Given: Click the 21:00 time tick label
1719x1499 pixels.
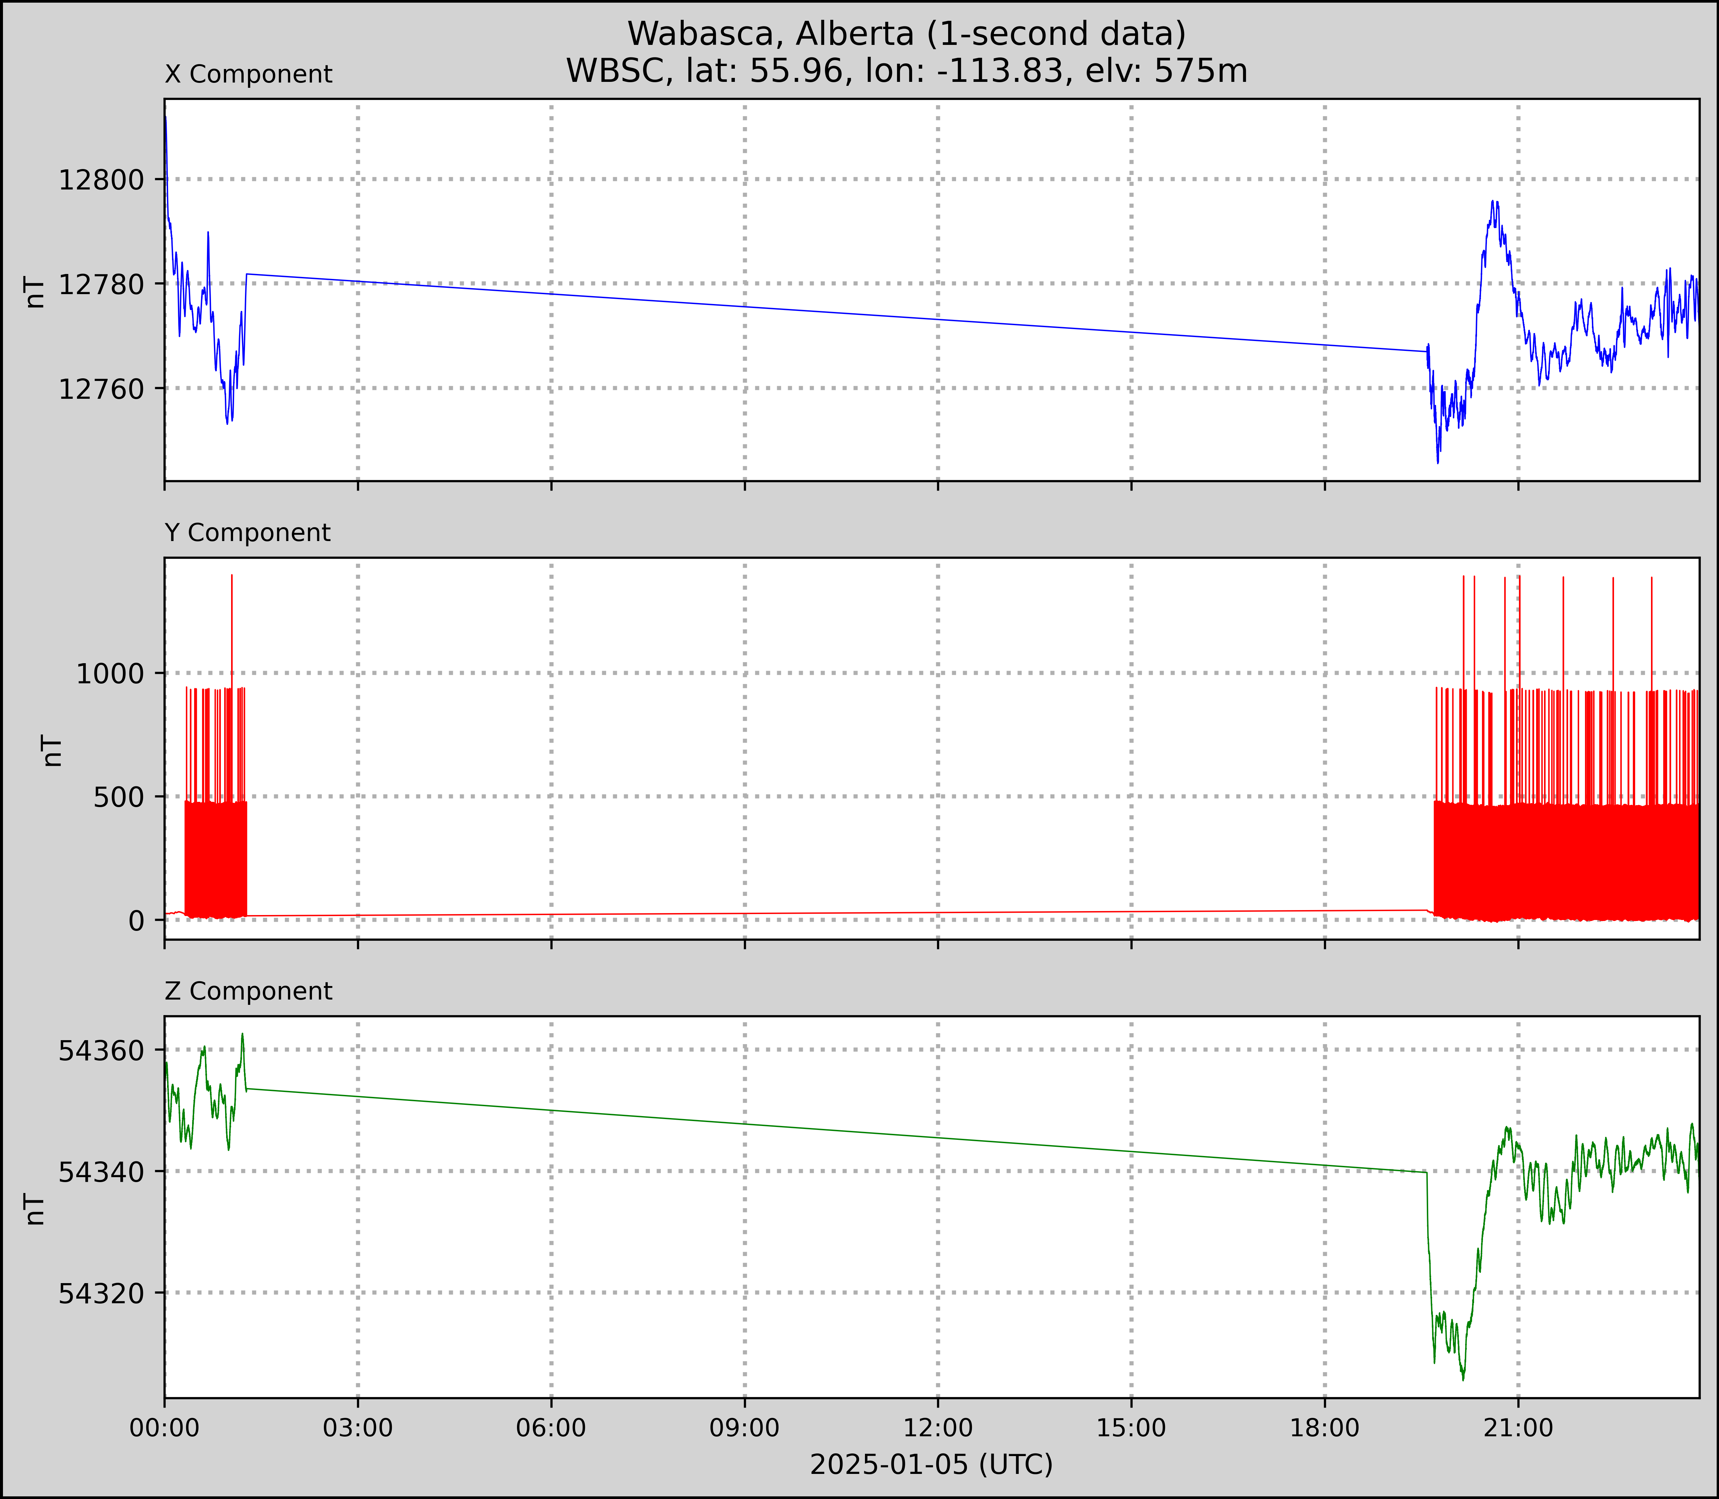Looking at the screenshot, I should coord(1518,1428).
